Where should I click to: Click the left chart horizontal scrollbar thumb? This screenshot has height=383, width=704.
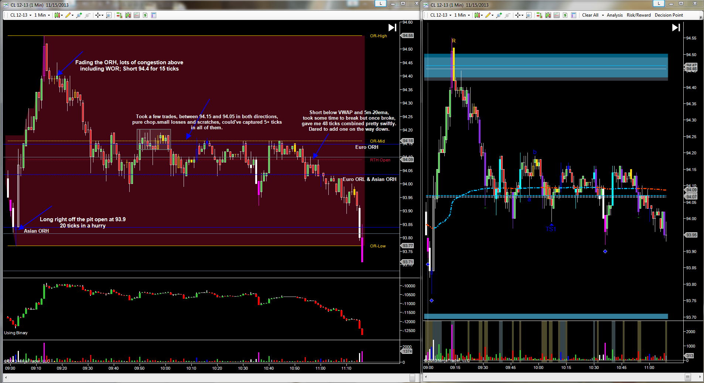(412, 377)
